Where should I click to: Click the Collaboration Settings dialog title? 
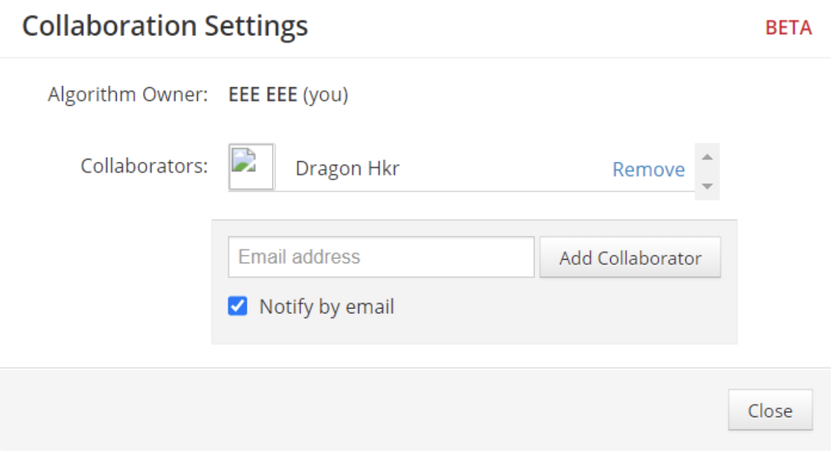pos(165,26)
